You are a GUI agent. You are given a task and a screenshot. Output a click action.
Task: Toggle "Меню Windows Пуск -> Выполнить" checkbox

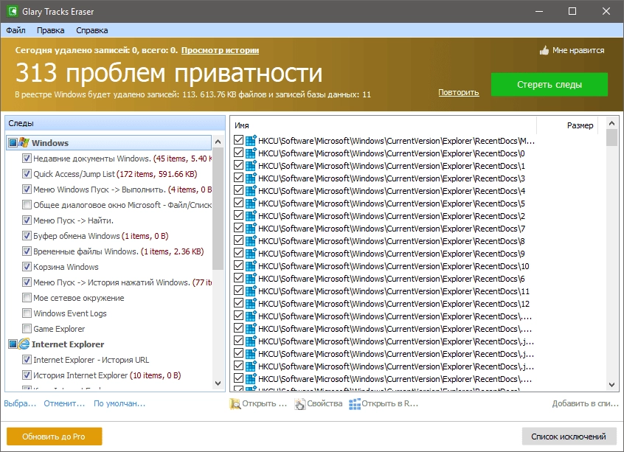click(27, 190)
